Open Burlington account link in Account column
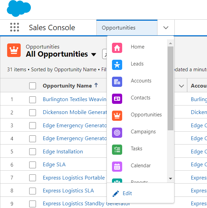This screenshot has height=208, width=207. click(199, 99)
